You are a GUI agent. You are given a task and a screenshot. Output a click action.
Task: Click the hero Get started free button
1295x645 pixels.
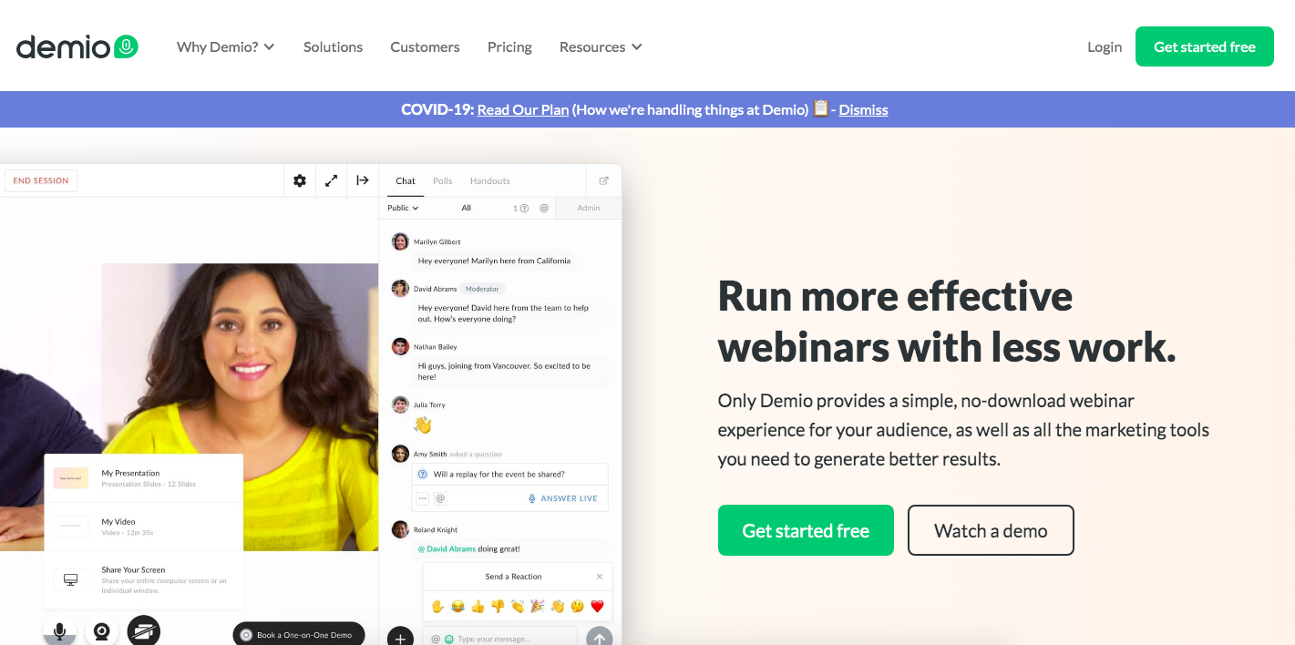point(806,530)
